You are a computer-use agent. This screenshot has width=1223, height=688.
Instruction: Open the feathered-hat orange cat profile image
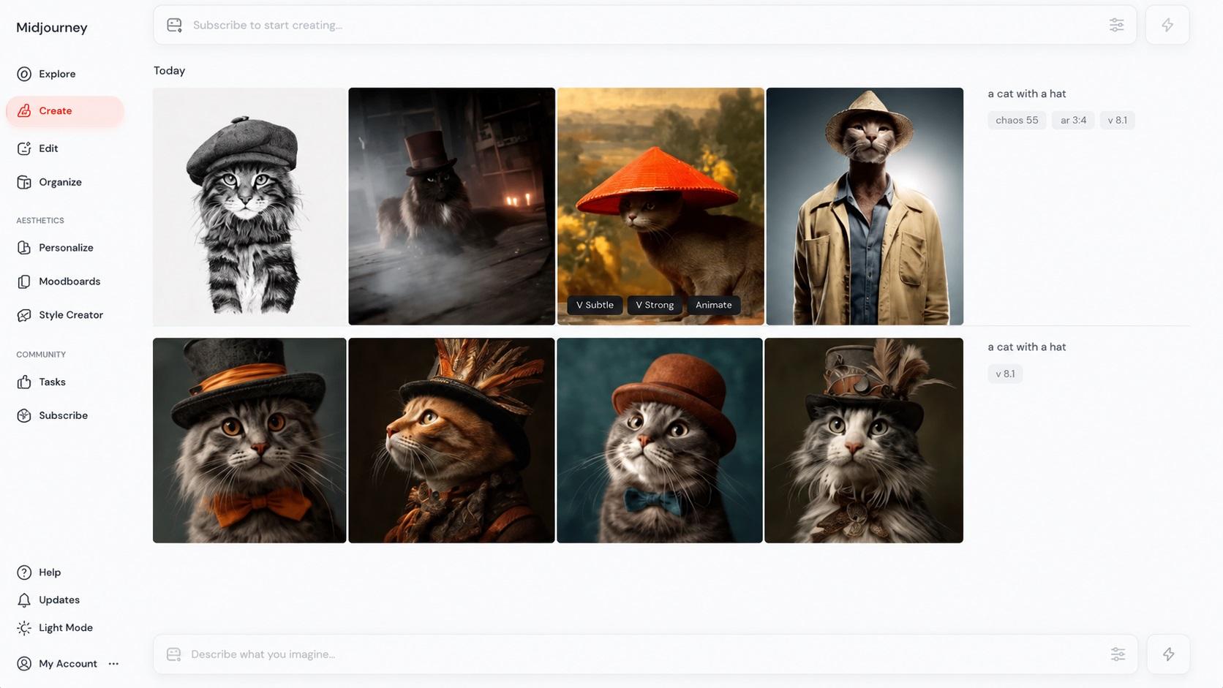click(451, 440)
